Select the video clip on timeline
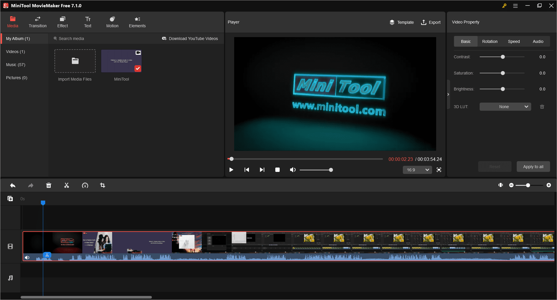Screen dimensions: 557x300 (x=288, y=246)
